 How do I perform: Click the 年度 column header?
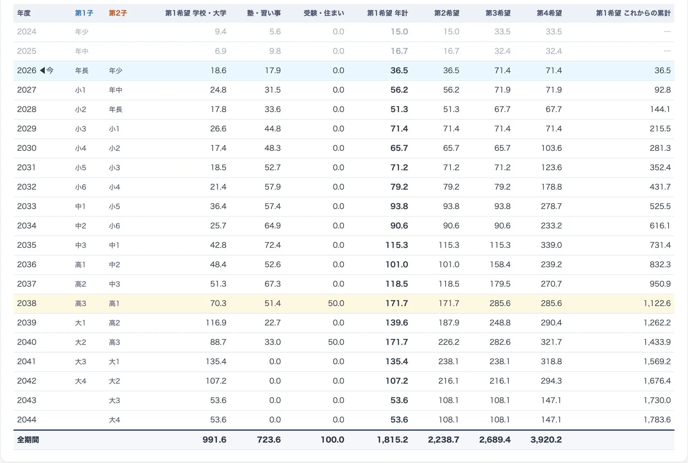(x=24, y=13)
